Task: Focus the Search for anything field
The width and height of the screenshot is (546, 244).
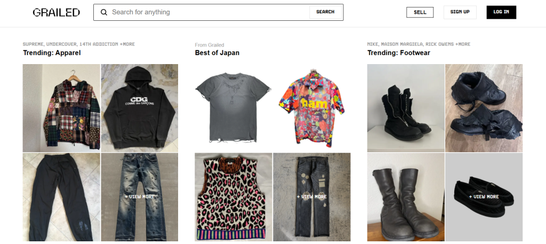Action: point(209,12)
